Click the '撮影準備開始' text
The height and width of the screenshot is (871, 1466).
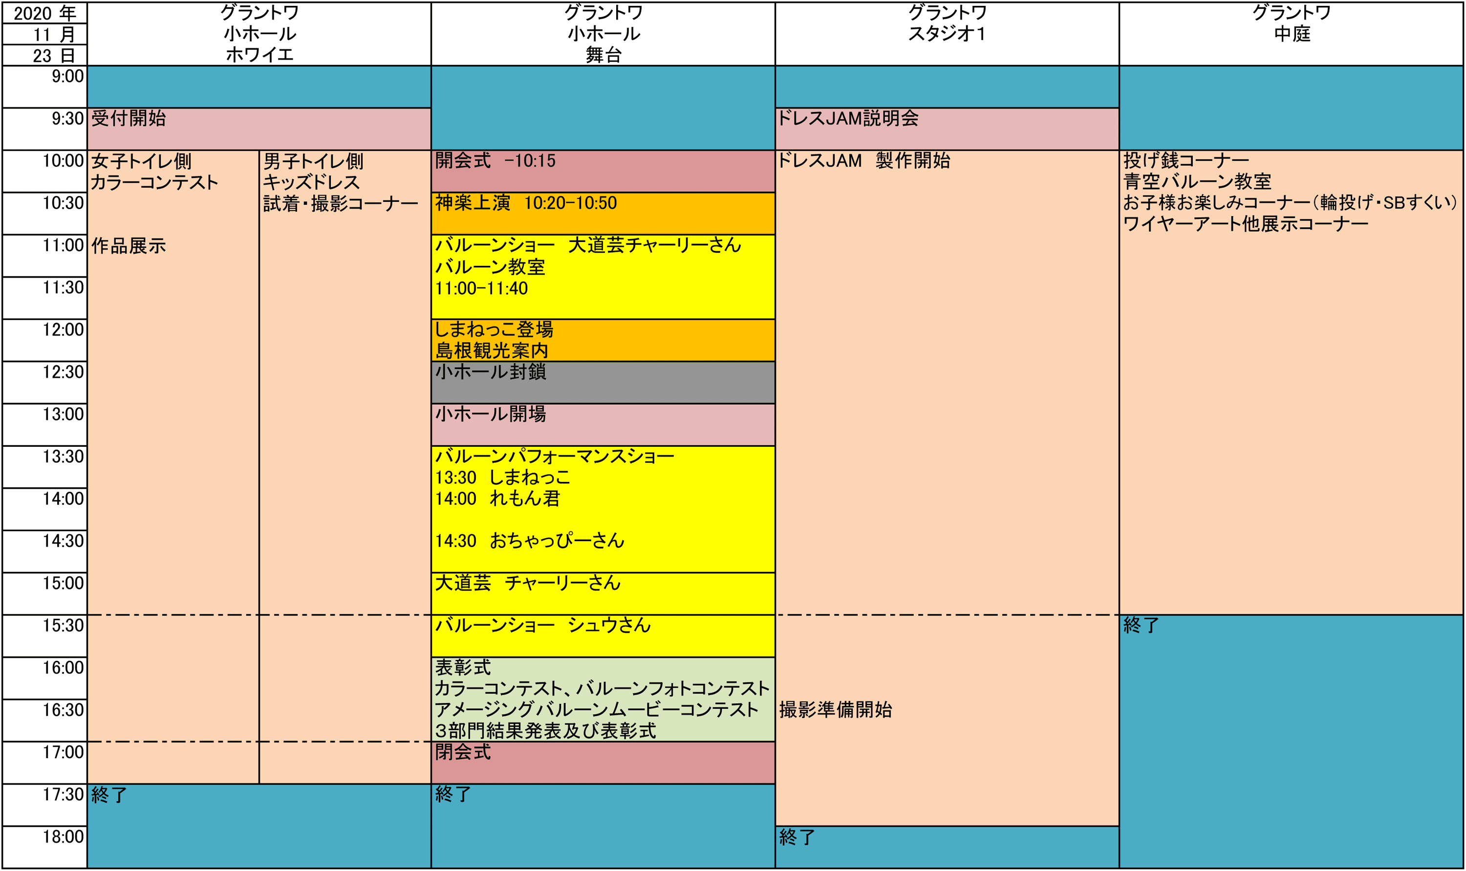(835, 710)
